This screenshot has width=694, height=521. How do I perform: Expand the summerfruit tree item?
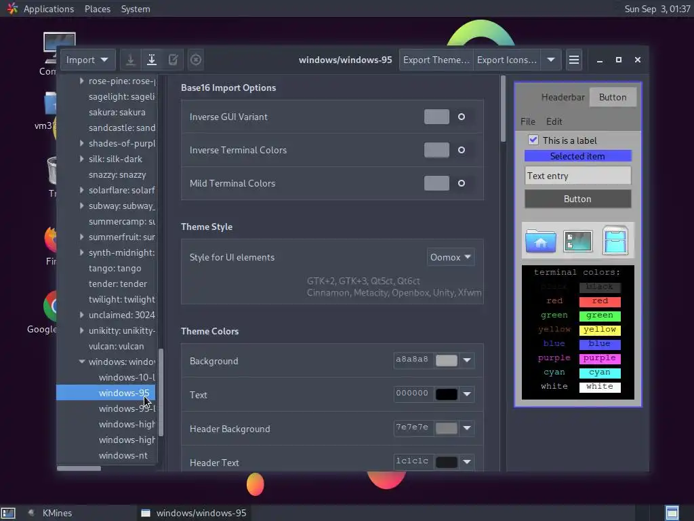pyautogui.click(x=81, y=237)
